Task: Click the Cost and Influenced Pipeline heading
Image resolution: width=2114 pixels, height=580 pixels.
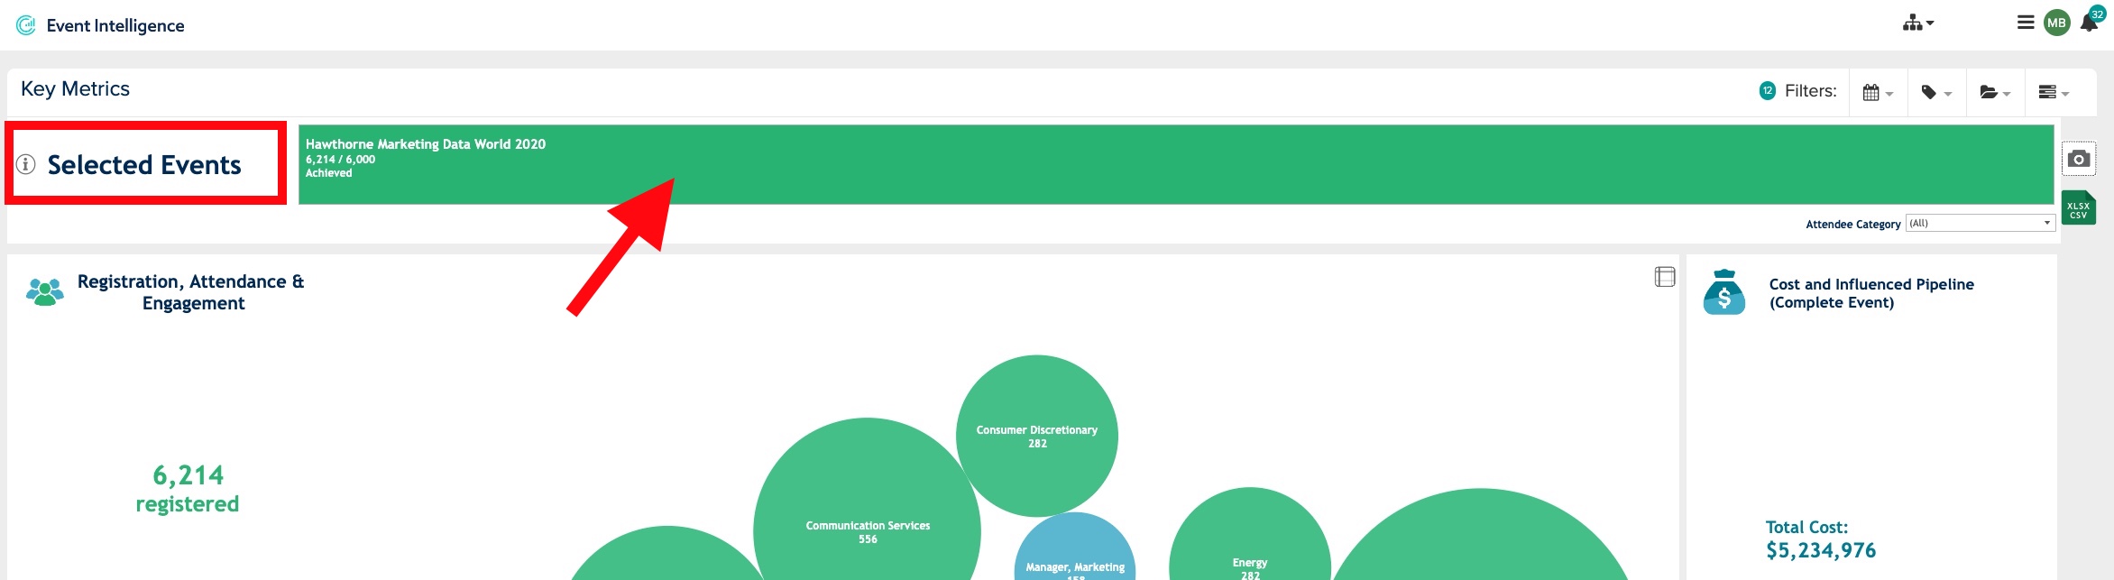Action: 1871,293
